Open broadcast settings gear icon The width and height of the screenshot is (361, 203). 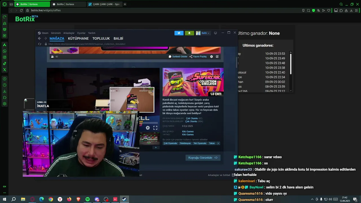coord(212,56)
